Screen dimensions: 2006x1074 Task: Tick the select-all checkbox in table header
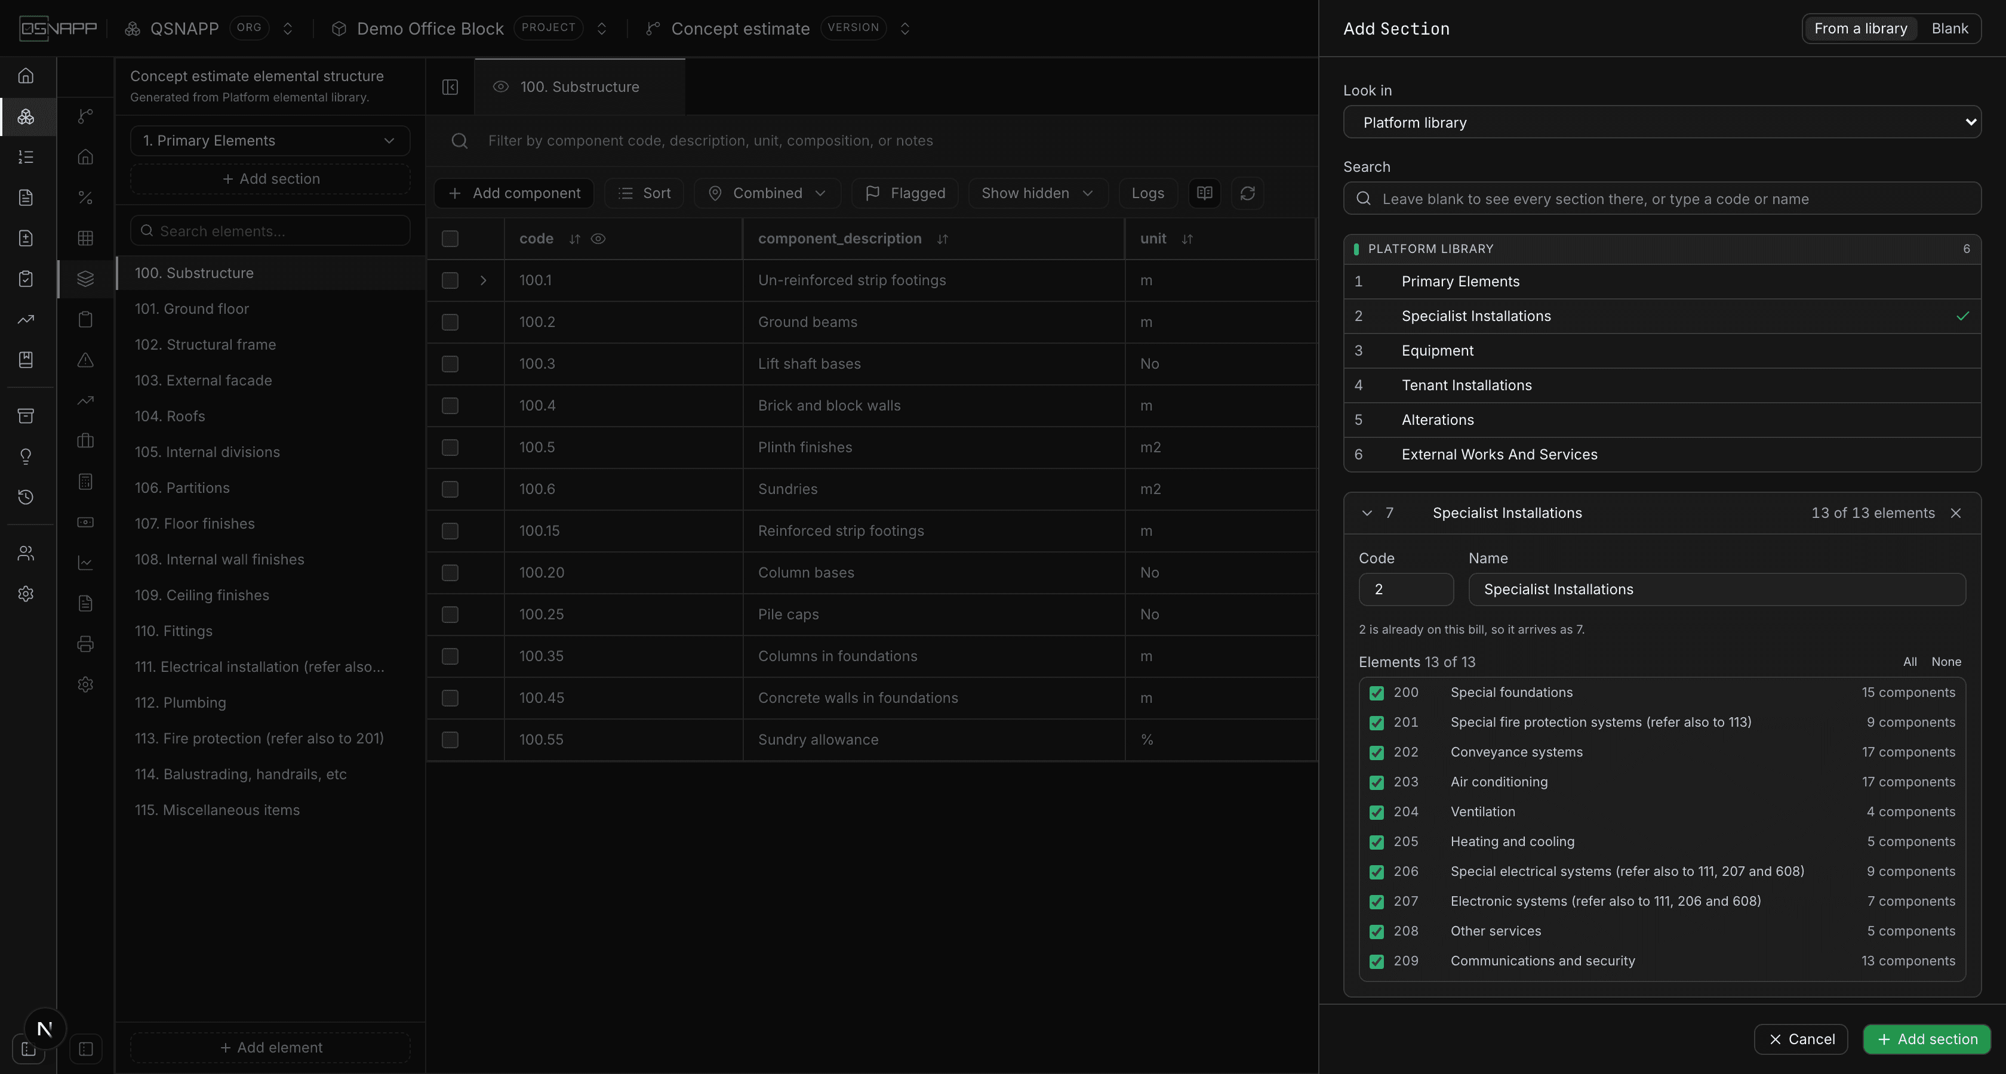450,239
